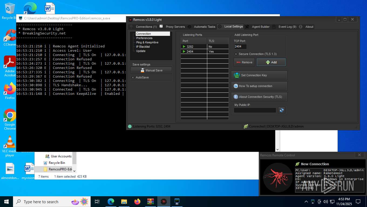Select IP Blacklist in the settings tree

[x=143, y=47]
